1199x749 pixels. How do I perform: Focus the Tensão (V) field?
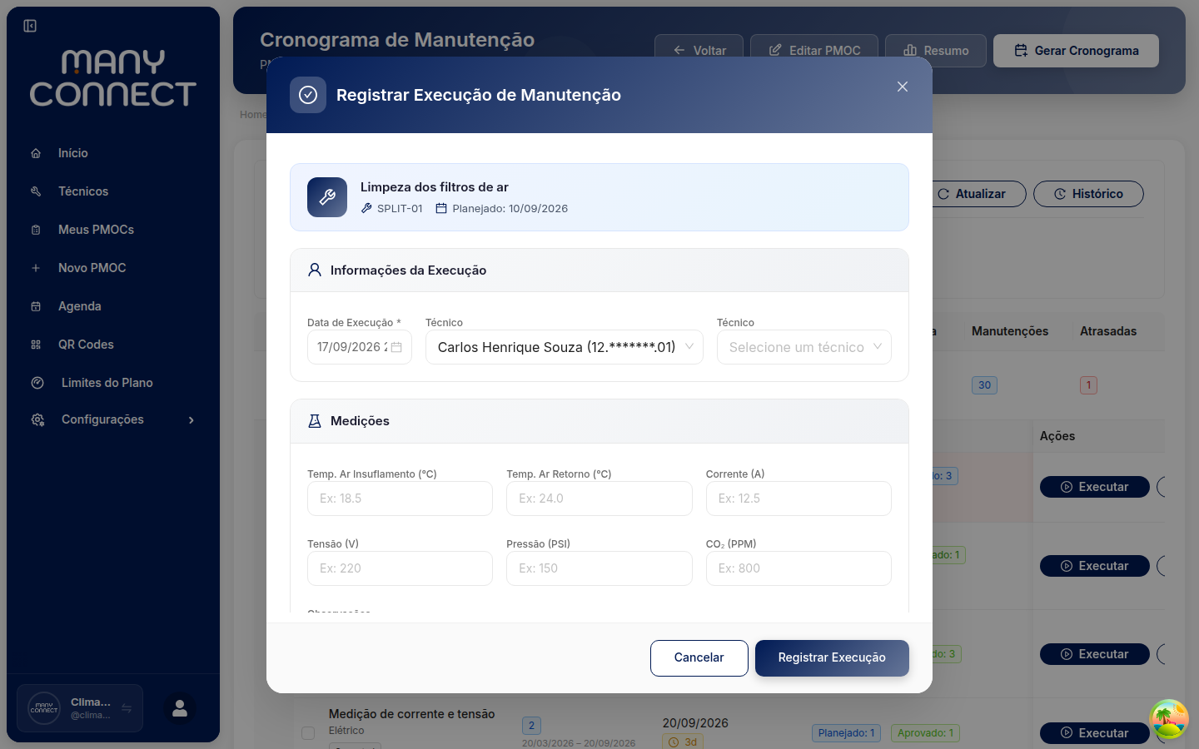pyautogui.click(x=400, y=568)
